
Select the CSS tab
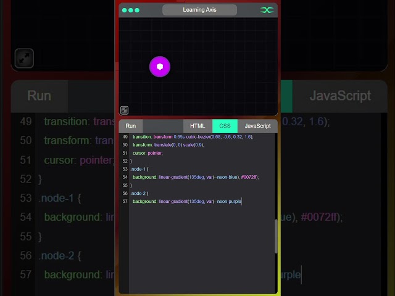[x=225, y=126]
